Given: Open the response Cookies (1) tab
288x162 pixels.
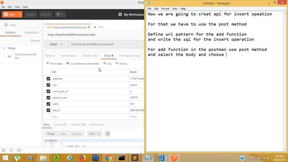Looking at the screenshot, I should click(60, 125).
